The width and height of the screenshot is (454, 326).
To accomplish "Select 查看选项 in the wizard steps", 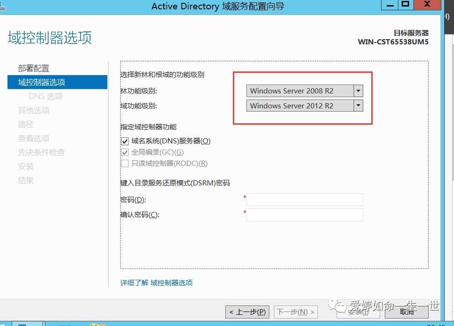I will tap(34, 138).
